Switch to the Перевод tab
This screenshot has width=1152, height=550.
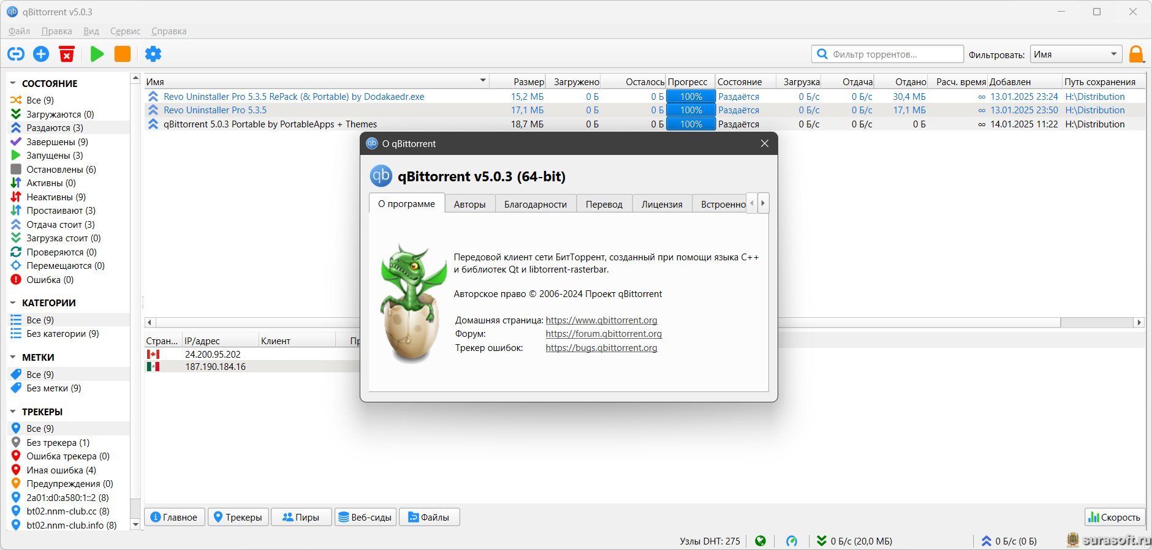click(604, 204)
